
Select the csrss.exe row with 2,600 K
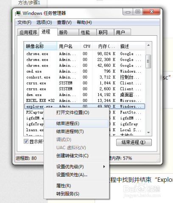[x=84, y=89]
